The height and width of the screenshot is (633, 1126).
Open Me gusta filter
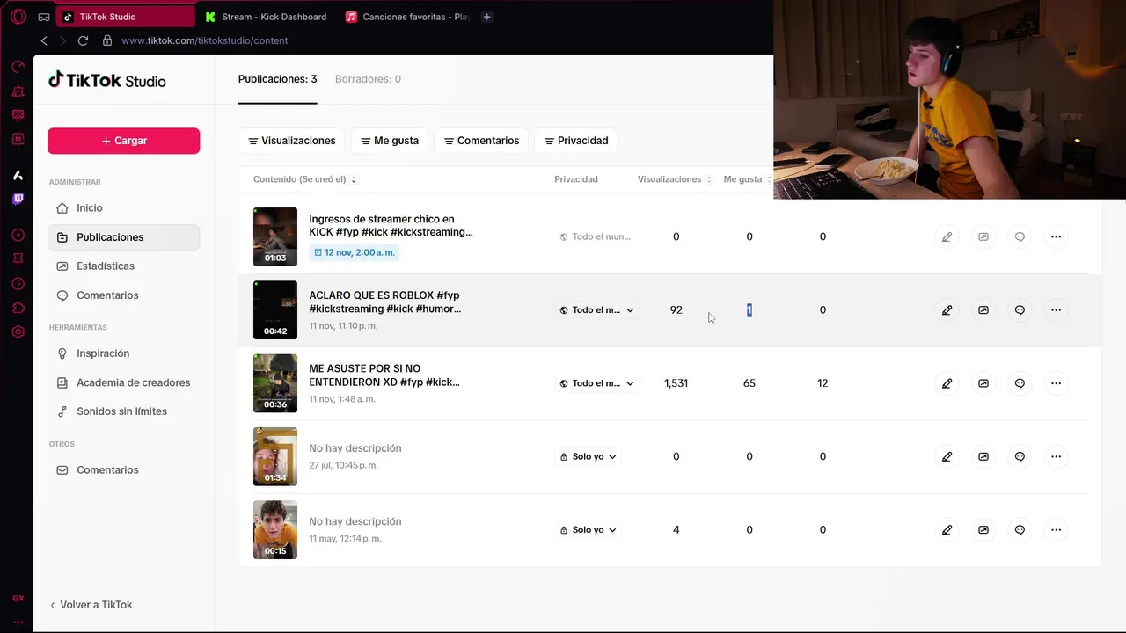point(390,141)
